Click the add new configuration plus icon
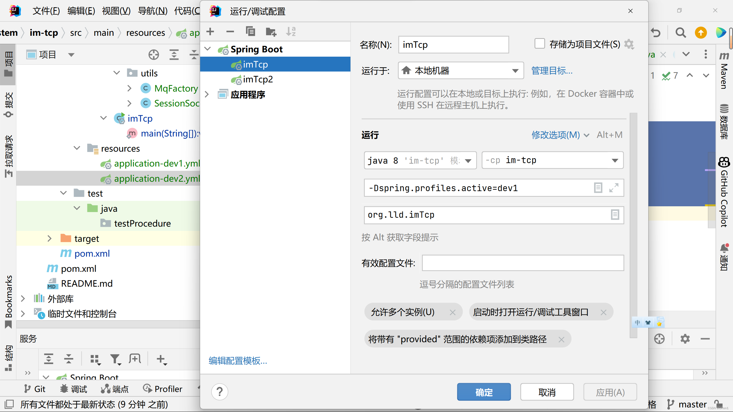This screenshot has width=733, height=412. coord(210,31)
